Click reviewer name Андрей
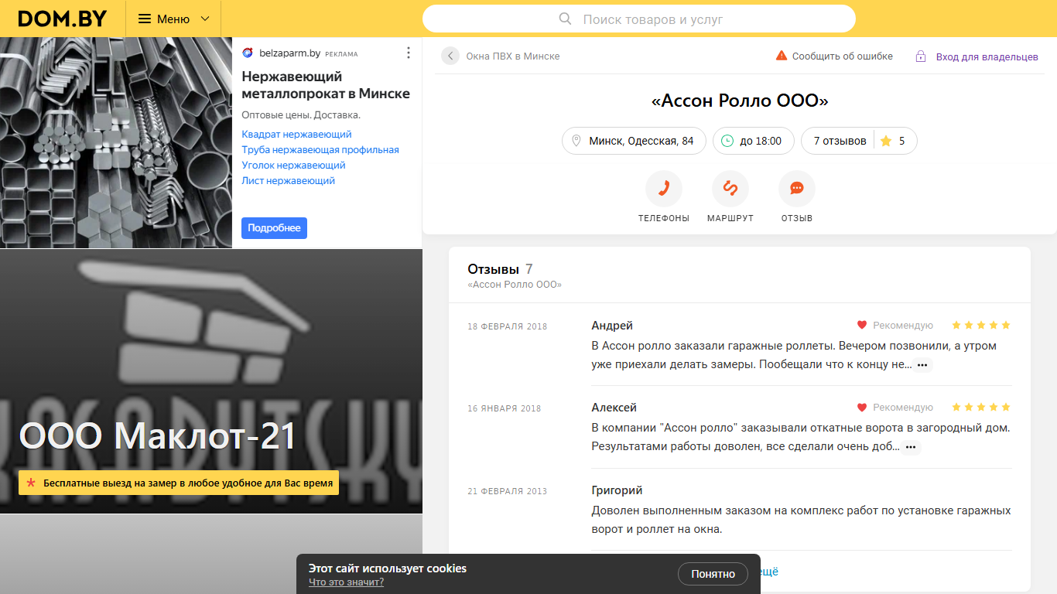Viewport: 1057px width, 594px height. coord(612,326)
